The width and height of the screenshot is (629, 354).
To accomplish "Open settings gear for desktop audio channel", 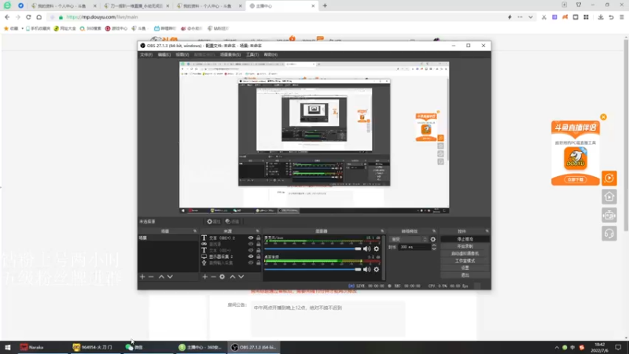I will click(377, 269).
